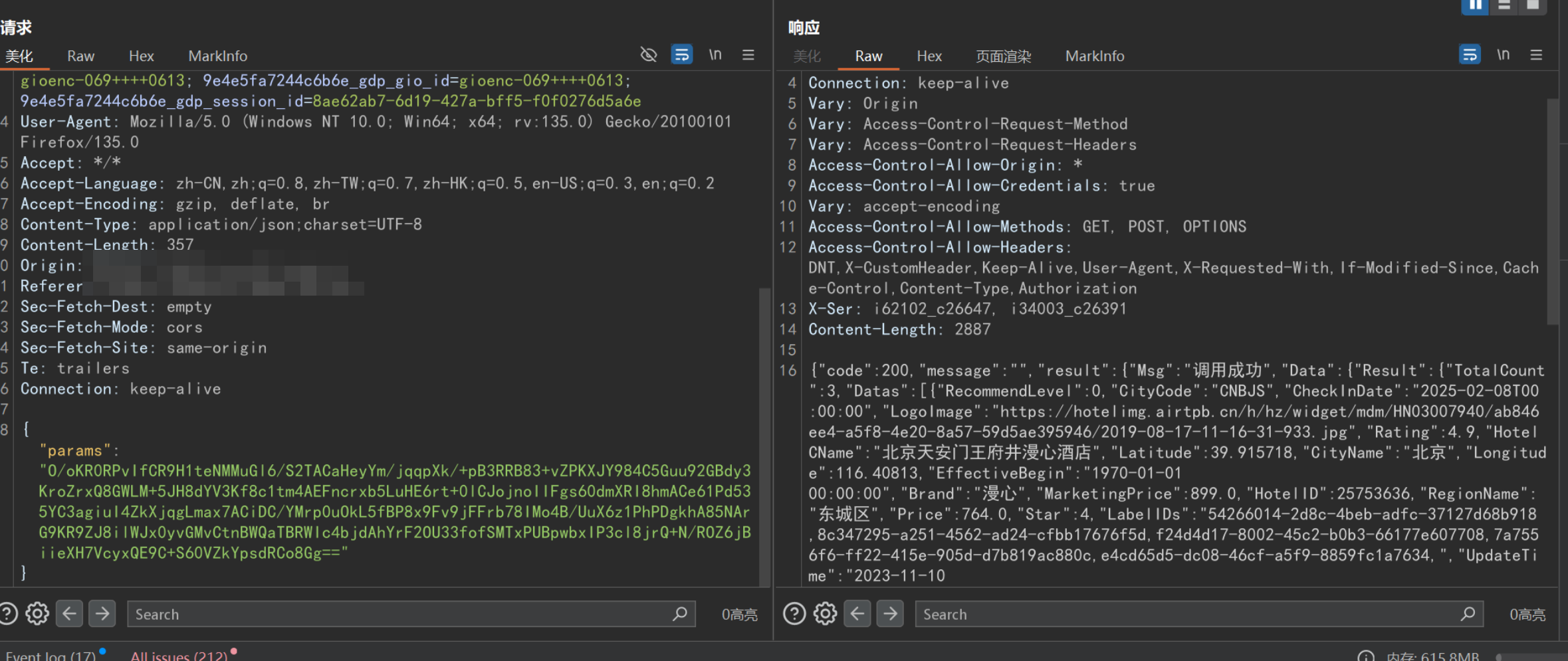Click Vary: Origin response header
1568x661 pixels.
(863, 104)
